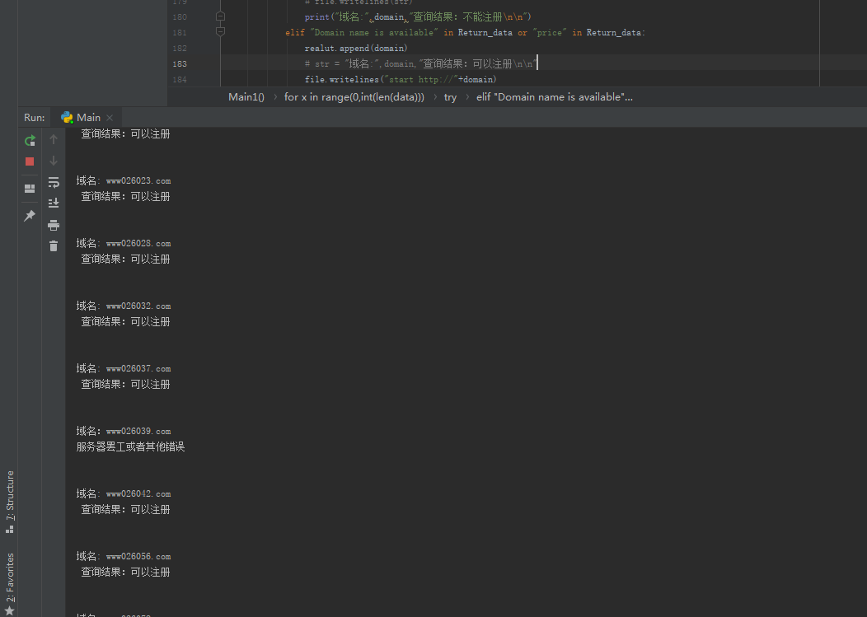
Task: Click the file.writelines start http line
Action: pyautogui.click(x=401, y=80)
